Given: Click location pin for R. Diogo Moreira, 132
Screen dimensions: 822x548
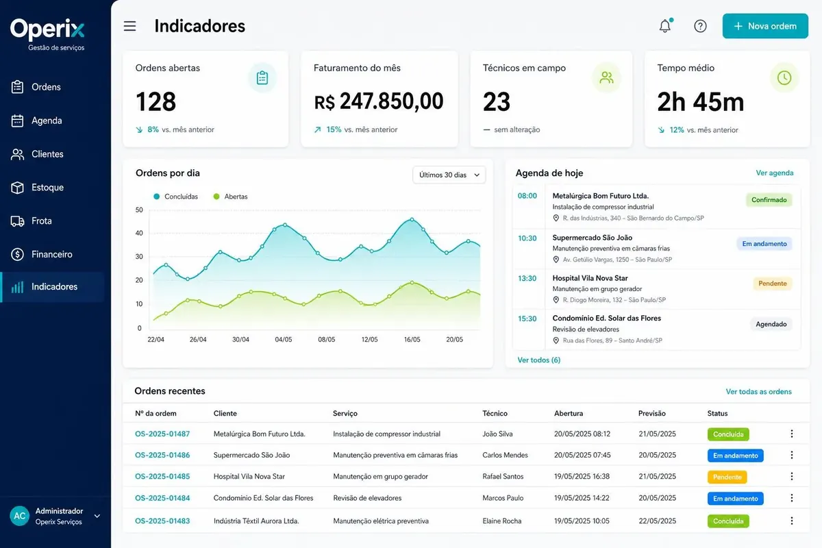Looking at the screenshot, I should pyautogui.click(x=556, y=300).
